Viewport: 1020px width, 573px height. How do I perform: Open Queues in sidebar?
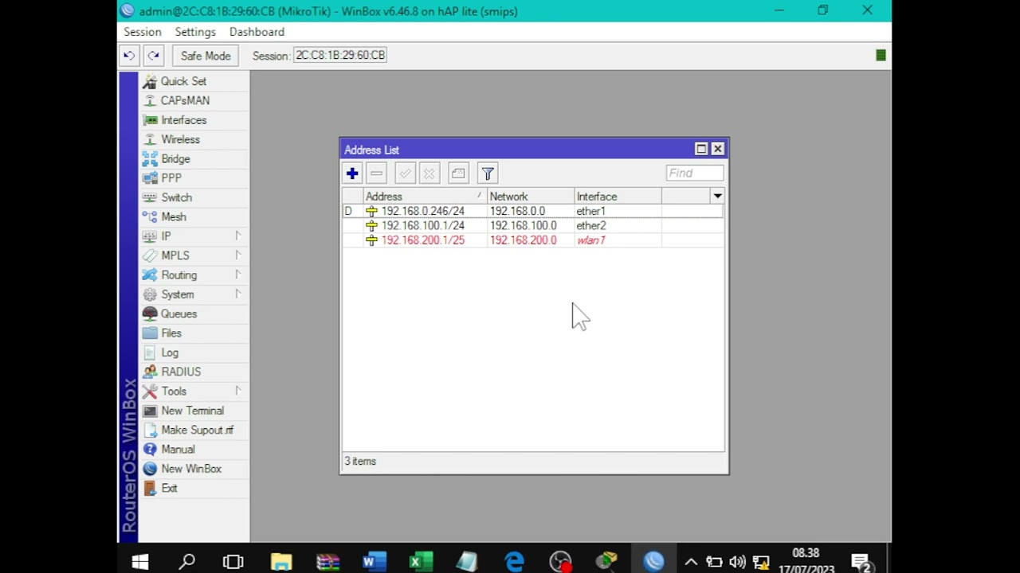point(178,314)
